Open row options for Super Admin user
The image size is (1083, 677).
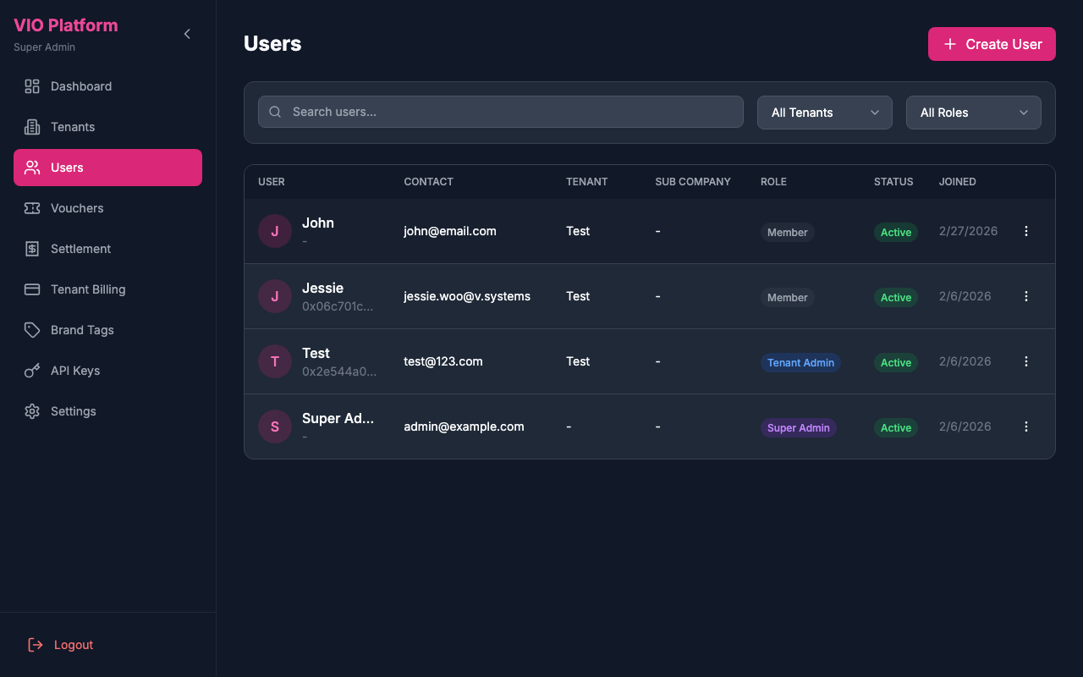[x=1026, y=427]
